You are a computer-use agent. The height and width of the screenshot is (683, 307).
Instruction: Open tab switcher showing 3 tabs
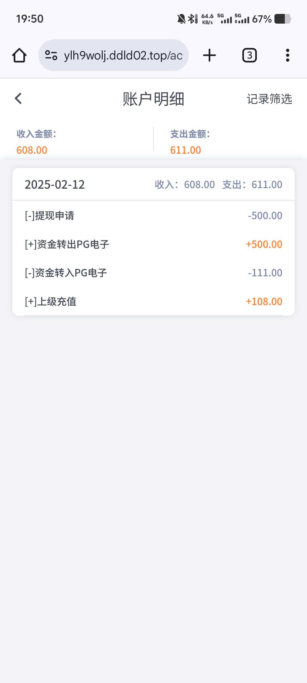tap(249, 55)
